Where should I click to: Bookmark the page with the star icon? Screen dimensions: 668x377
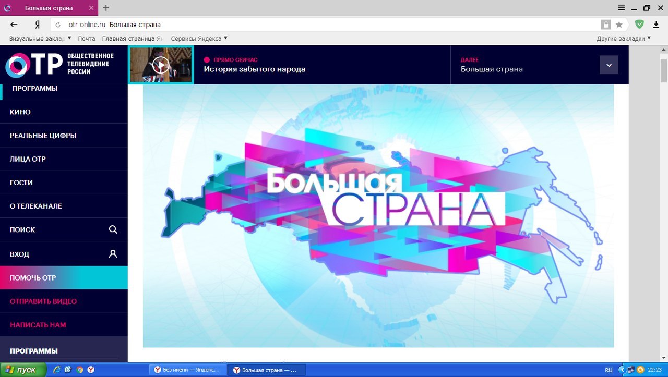pyautogui.click(x=619, y=25)
